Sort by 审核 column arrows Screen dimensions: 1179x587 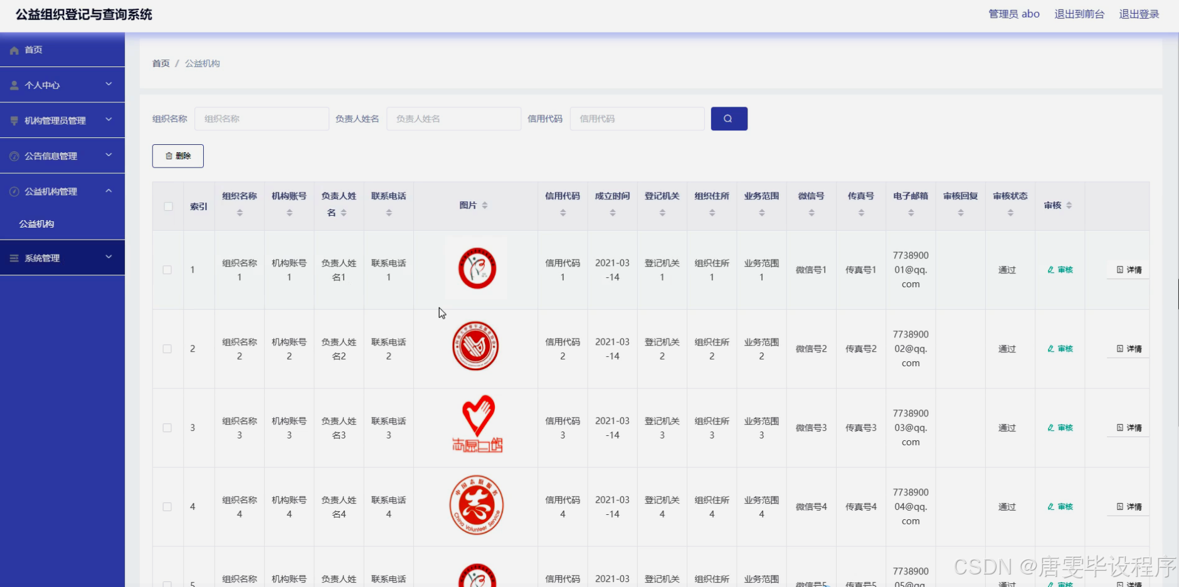tap(1069, 206)
